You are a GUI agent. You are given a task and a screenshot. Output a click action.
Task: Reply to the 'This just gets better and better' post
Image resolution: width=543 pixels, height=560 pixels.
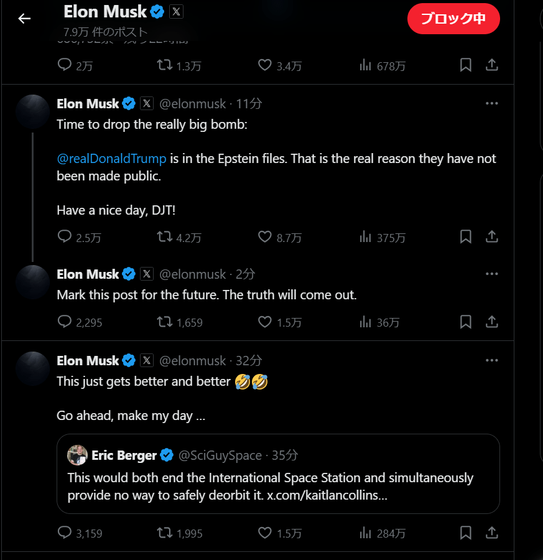65,533
